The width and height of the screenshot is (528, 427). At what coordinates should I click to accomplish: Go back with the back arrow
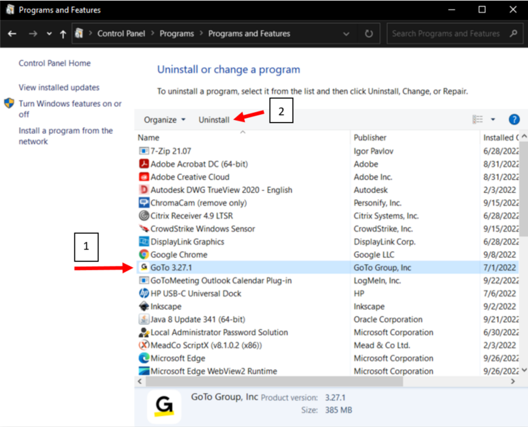coord(12,34)
